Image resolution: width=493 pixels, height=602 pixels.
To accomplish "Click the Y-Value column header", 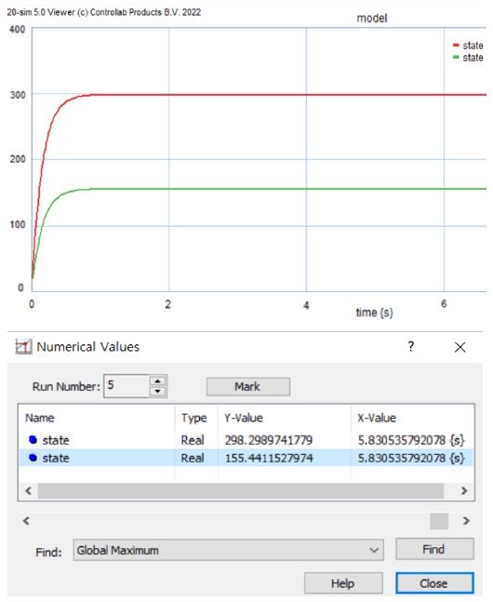I will (244, 418).
